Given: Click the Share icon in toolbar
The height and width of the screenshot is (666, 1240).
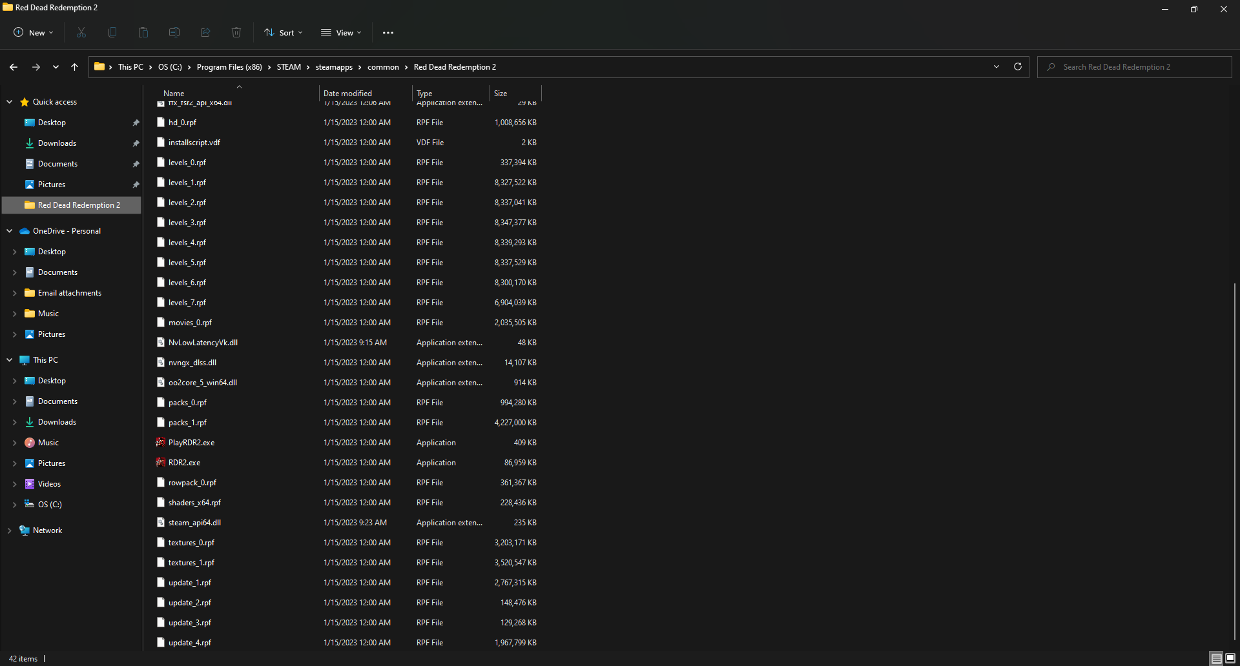Looking at the screenshot, I should [x=205, y=32].
